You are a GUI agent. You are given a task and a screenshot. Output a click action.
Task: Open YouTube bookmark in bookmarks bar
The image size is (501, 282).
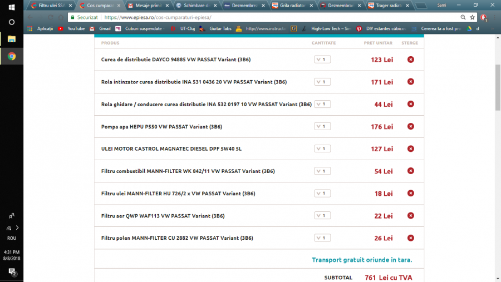pyautogui.click(x=71, y=28)
